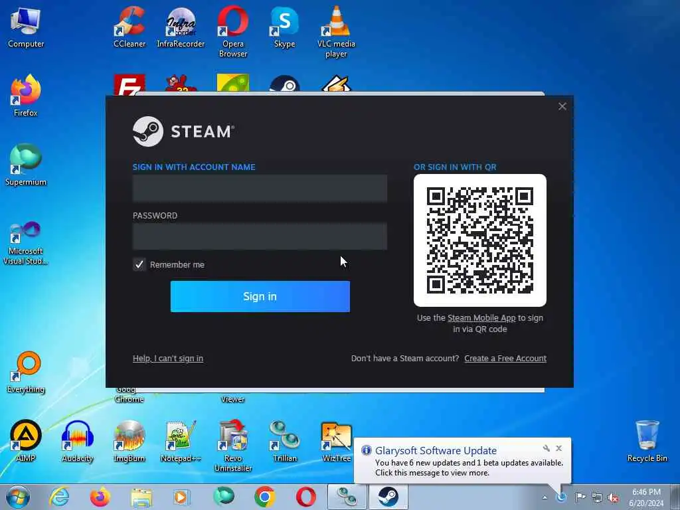
Task: Launch Google Chrome from taskbar
Action: click(264, 497)
